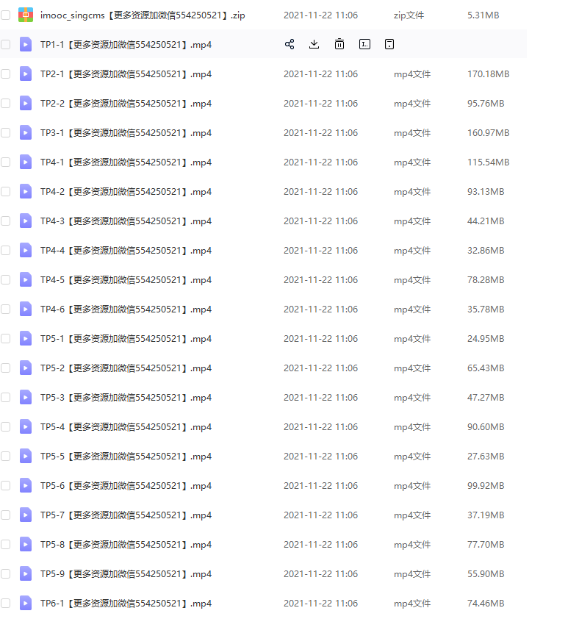Open file name TP5-9 mp4
The image size is (579, 619).
[126, 574]
